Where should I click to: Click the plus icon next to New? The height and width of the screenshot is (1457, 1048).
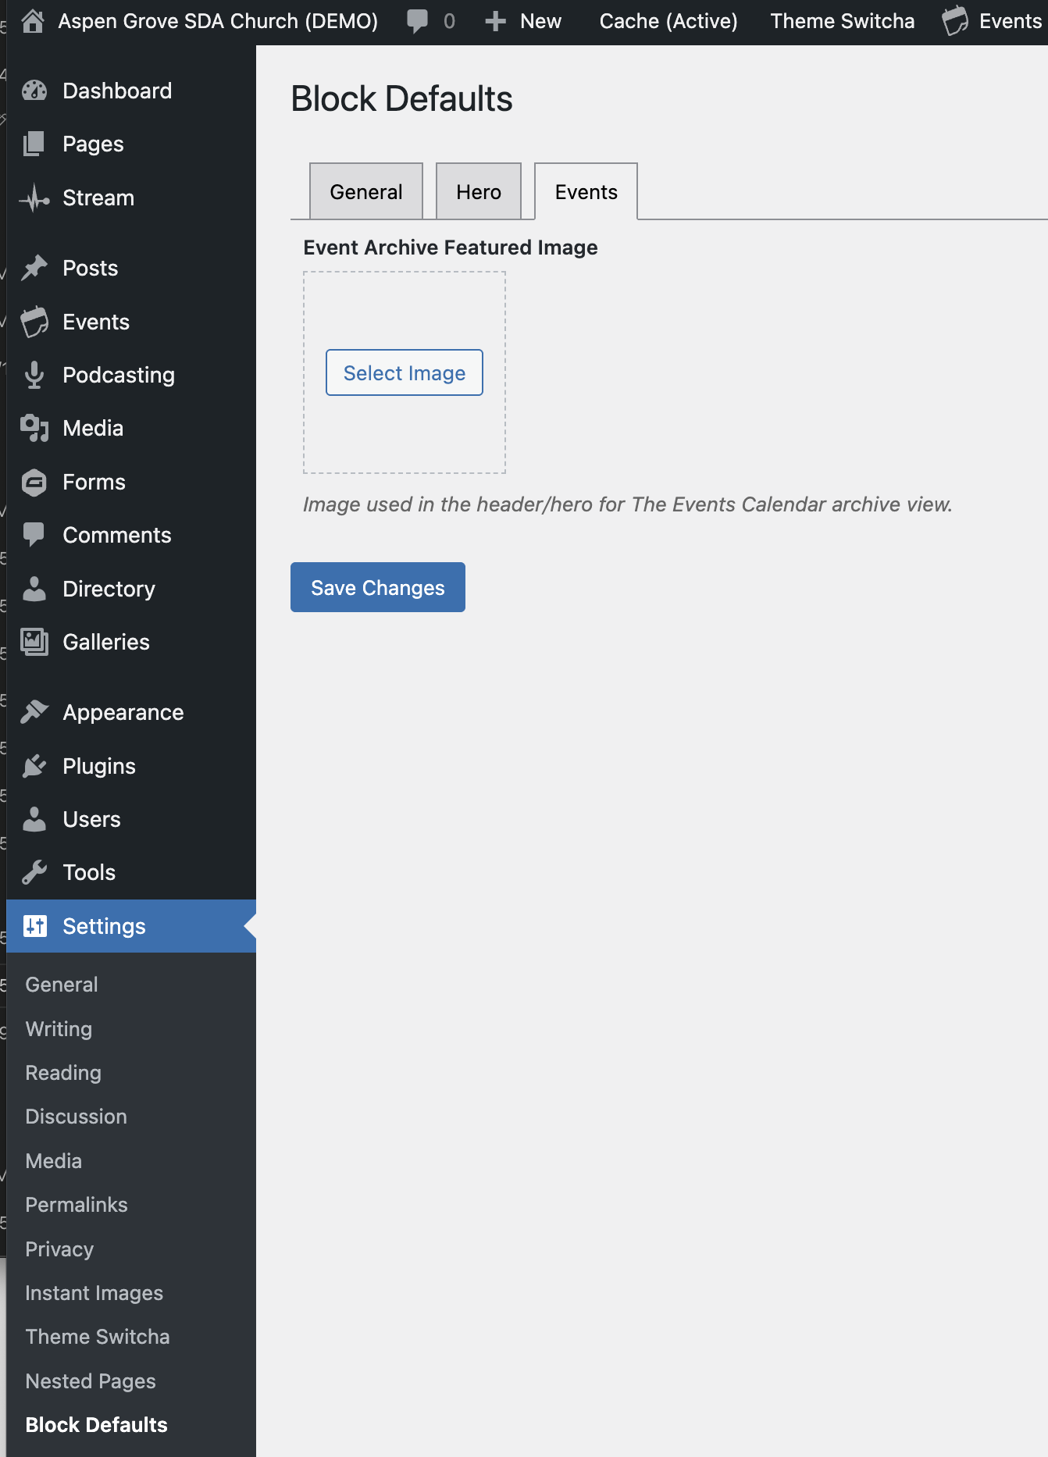(x=495, y=21)
